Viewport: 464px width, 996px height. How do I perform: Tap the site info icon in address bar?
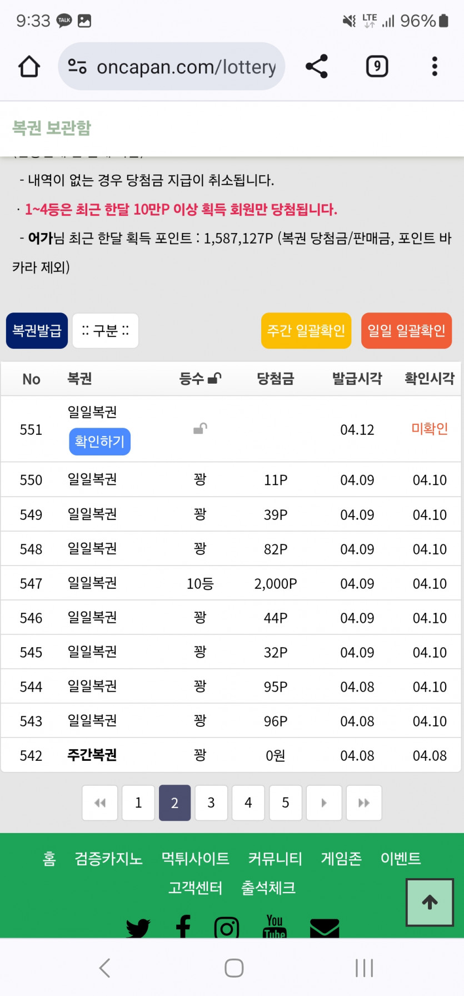point(77,67)
